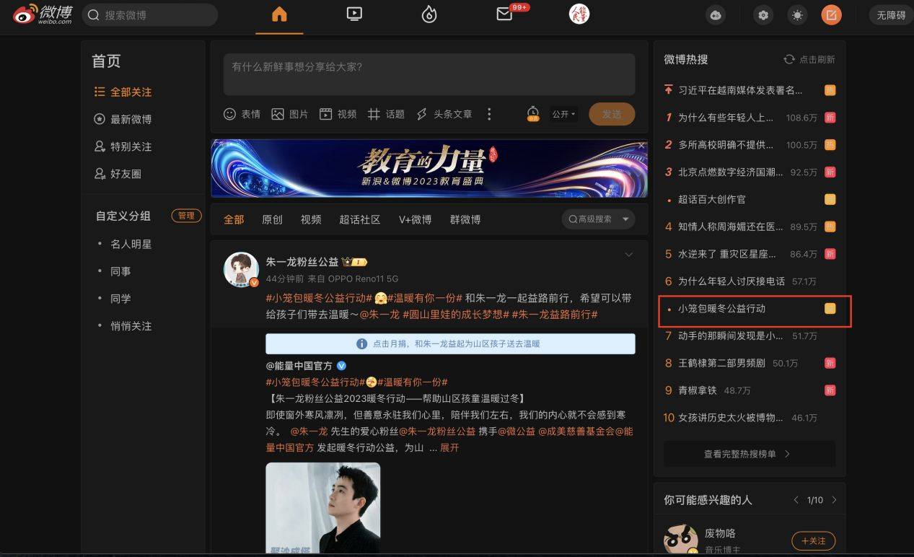Select the 全部 feed tab
This screenshot has width=914, height=557.
(x=234, y=219)
